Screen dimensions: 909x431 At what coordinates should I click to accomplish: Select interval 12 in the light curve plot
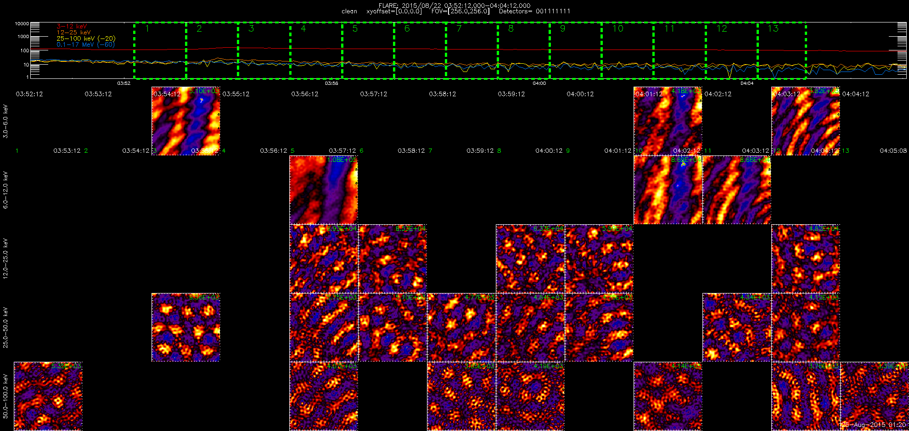pyautogui.click(x=731, y=50)
